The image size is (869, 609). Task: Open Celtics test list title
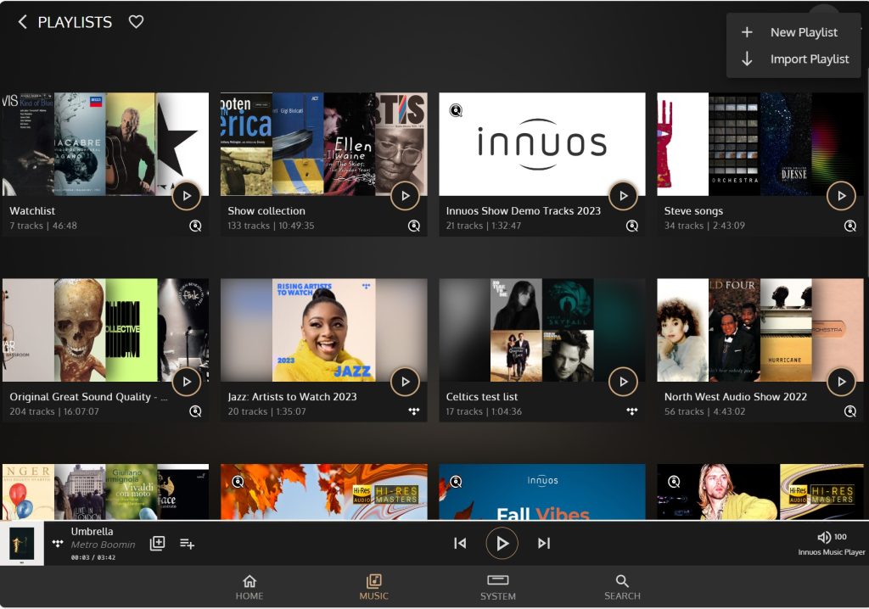click(482, 396)
